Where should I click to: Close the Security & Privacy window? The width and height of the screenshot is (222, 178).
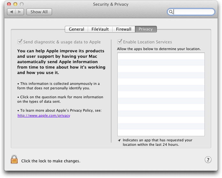pos(9,4)
